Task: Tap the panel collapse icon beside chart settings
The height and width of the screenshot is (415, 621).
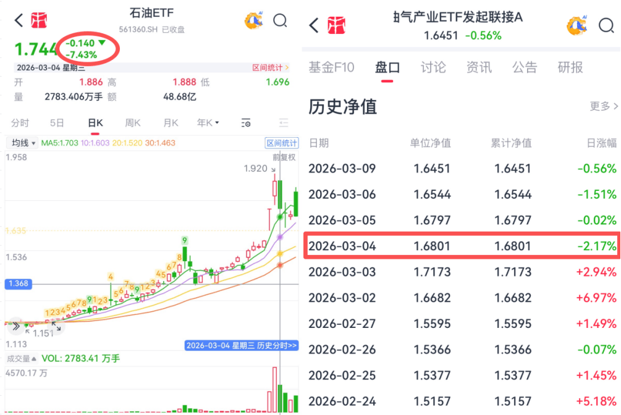Action: coord(284,123)
